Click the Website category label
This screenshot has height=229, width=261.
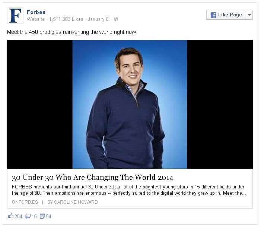(x=36, y=19)
